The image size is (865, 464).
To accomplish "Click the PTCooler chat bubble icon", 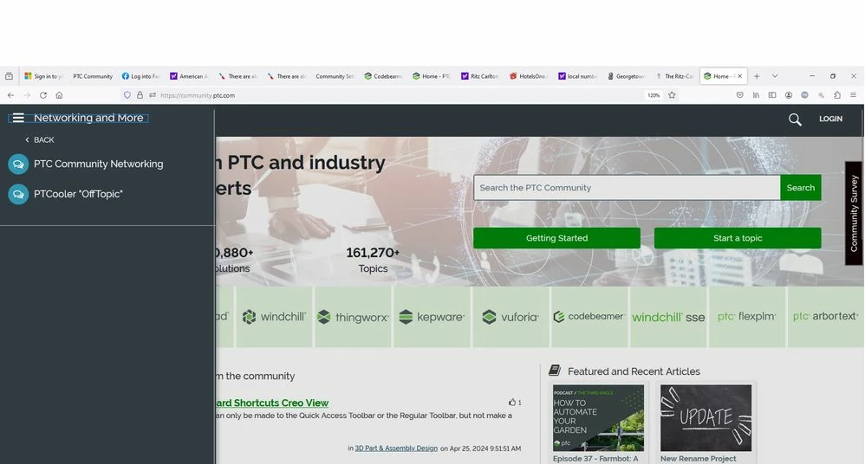I will [x=18, y=194].
